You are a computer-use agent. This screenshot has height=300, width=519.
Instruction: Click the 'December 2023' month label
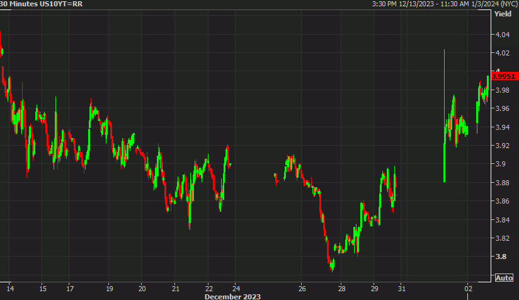click(232, 297)
